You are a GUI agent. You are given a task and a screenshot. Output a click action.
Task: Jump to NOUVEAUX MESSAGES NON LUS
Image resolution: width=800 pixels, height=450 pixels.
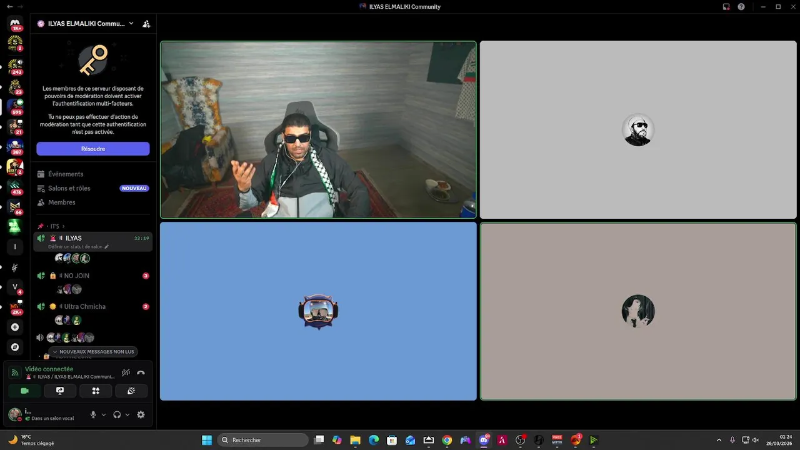pyautogui.click(x=93, y=352)
